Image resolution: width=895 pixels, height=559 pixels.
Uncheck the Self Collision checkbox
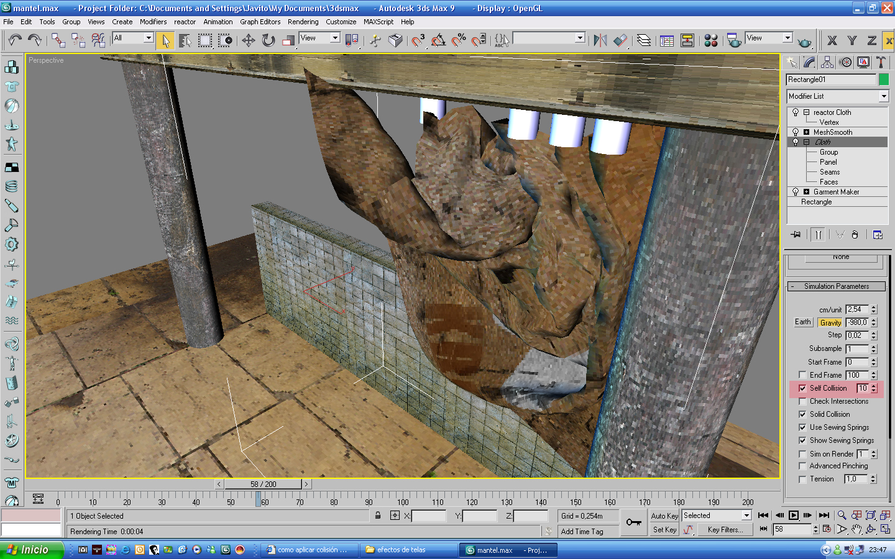[x=802, y=388]
